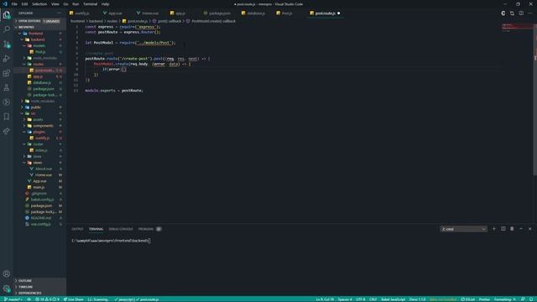Screen dimensions: 537x302
Task: Click the feedback icon in status bar
Action: [x=523, y=299]
